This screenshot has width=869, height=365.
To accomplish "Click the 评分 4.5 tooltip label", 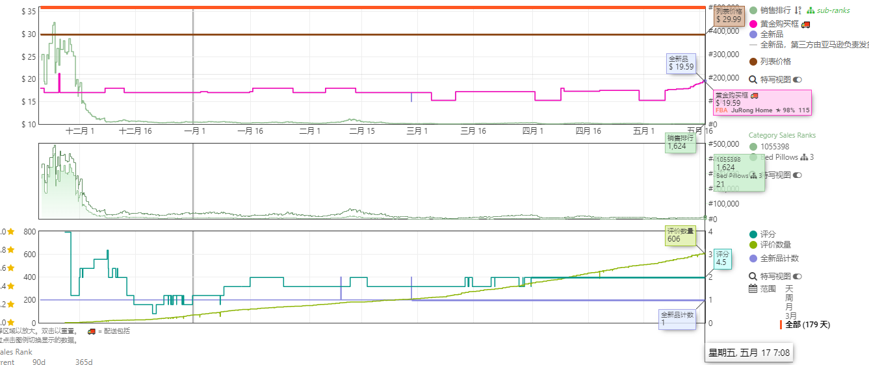I will coord(723,258).
